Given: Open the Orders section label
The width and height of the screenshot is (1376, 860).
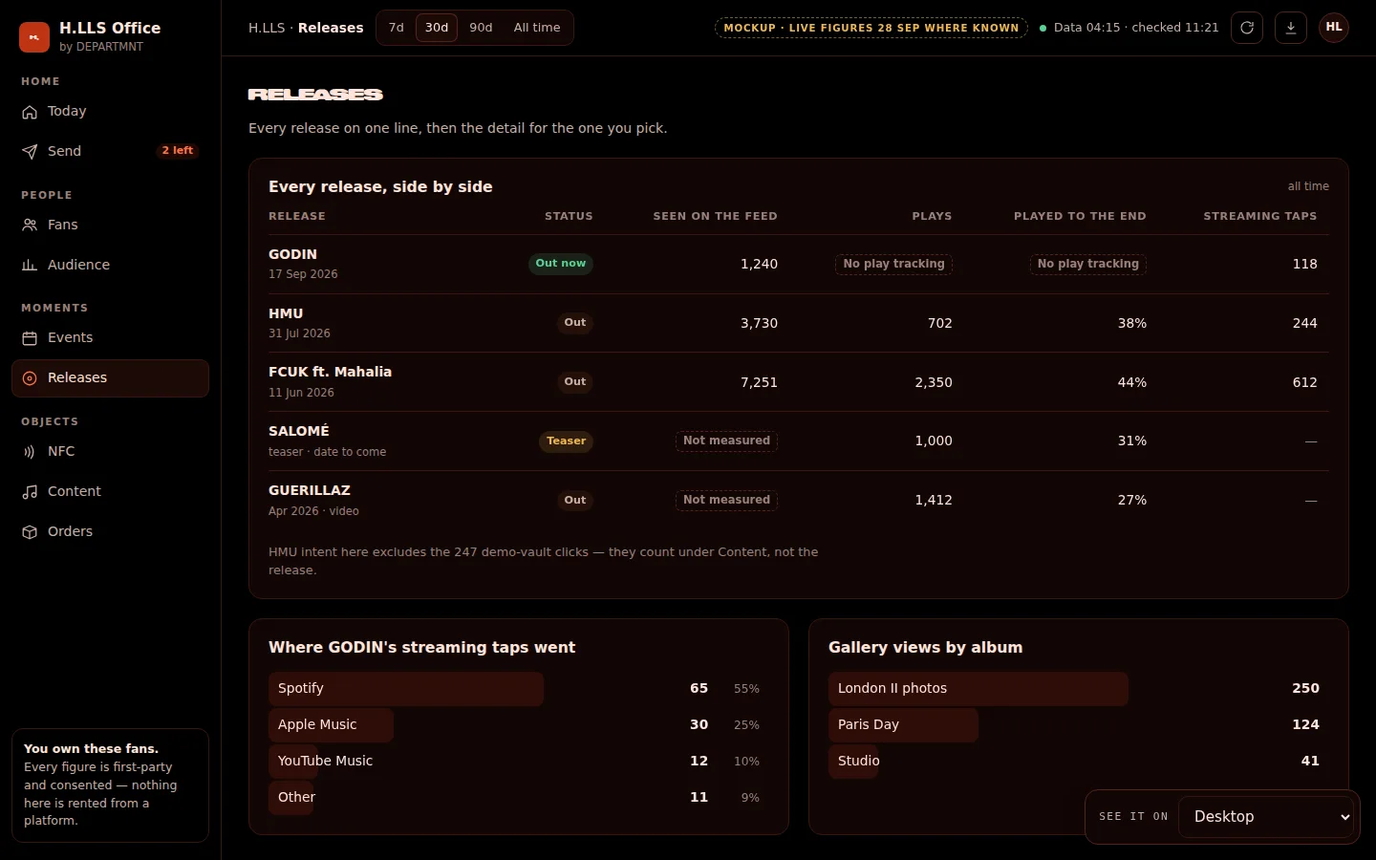Looking at the screenshot, I should coord(71,532).
